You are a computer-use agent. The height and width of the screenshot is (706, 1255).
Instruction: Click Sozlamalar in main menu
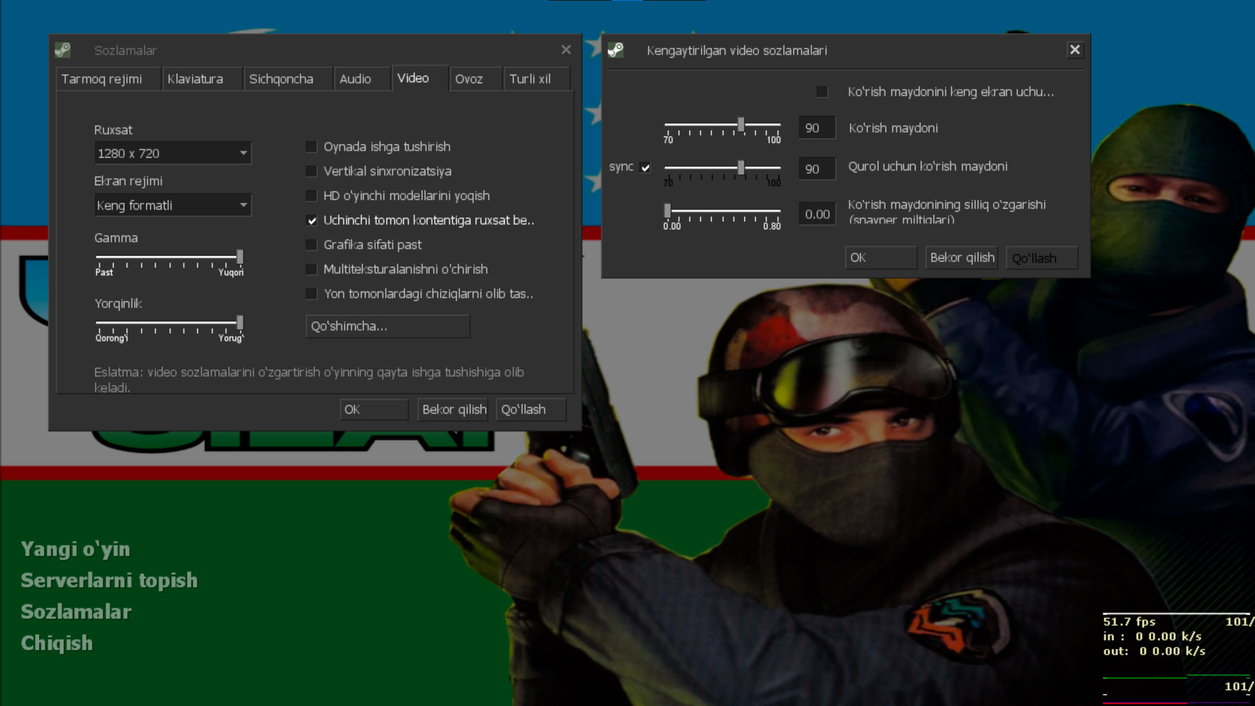point(76,612)
